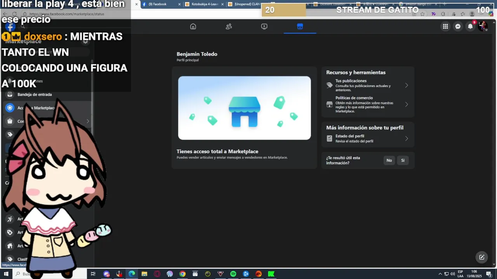The height and width of the screenshot is (279, 497).
Task: Close the (9) Facebook browser tab
Action: coord(179,4)
